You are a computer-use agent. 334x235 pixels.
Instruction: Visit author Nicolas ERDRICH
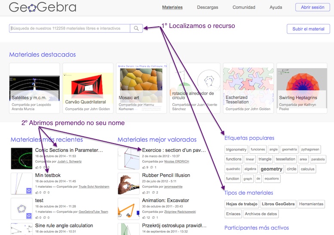177,162
